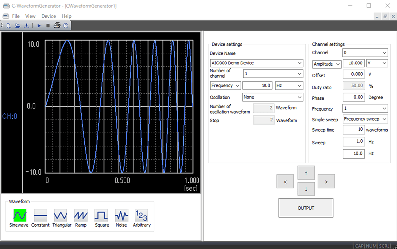This screenshot has width=397, height=249.
Task: Open the Oscillation dropdown
Action: pyautogui.click(x=272, y=97)
